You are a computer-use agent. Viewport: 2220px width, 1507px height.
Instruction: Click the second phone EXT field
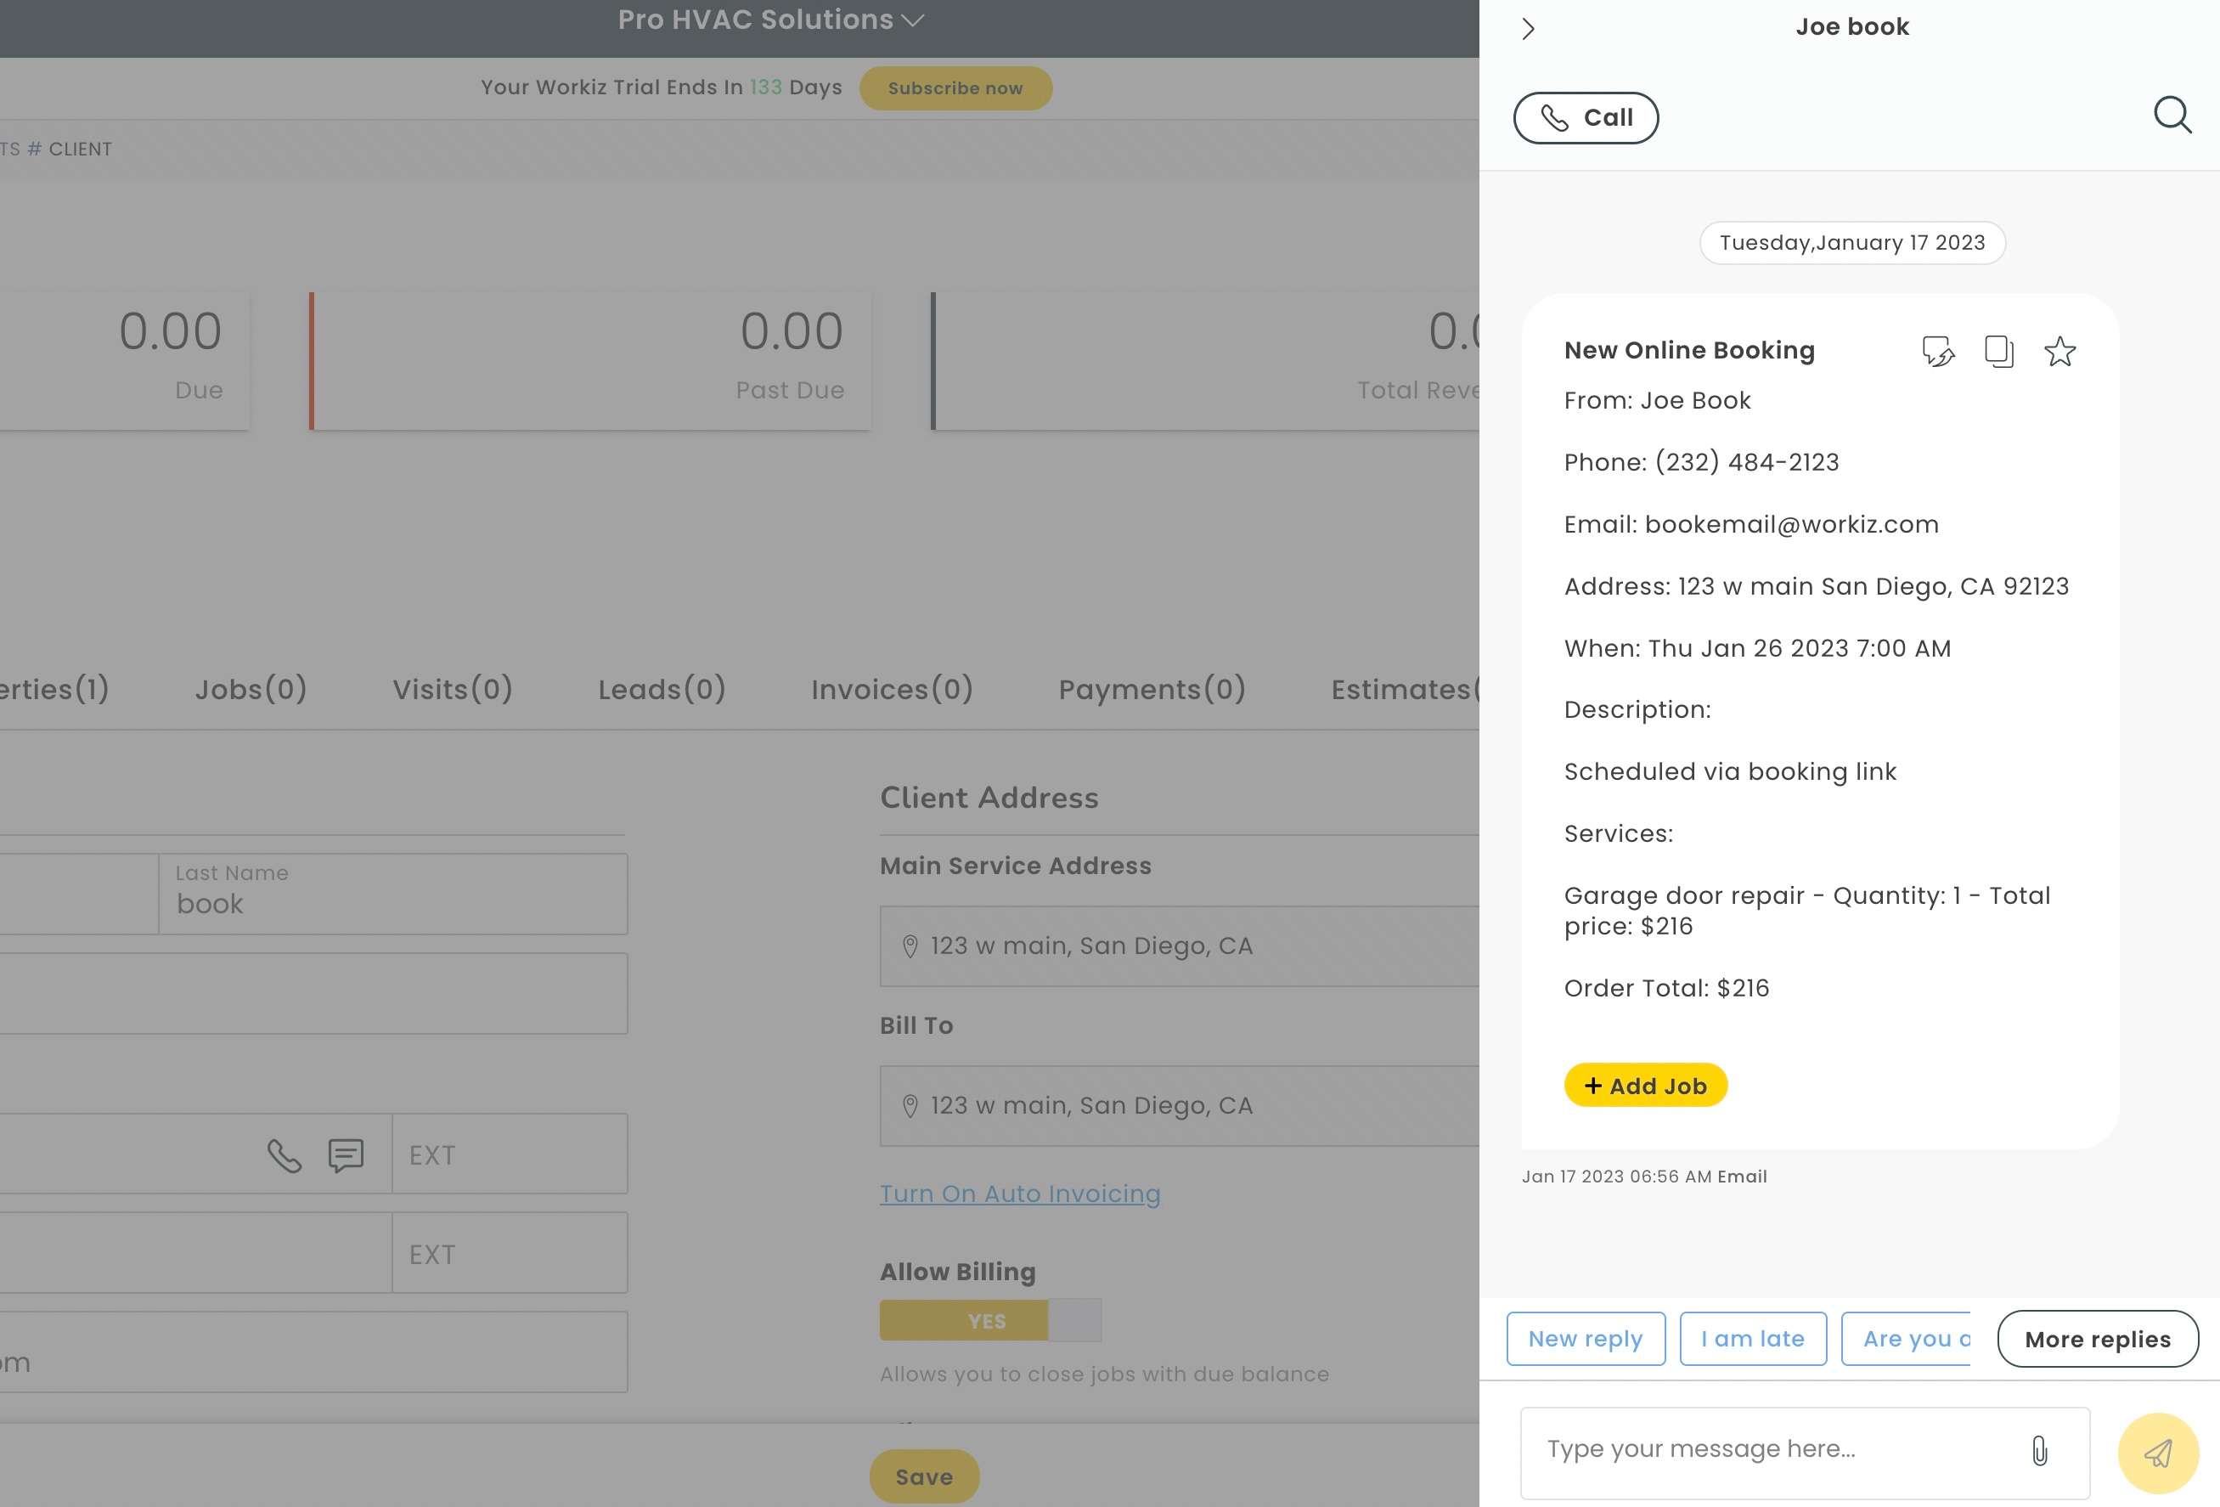(x=510, y=1253)
